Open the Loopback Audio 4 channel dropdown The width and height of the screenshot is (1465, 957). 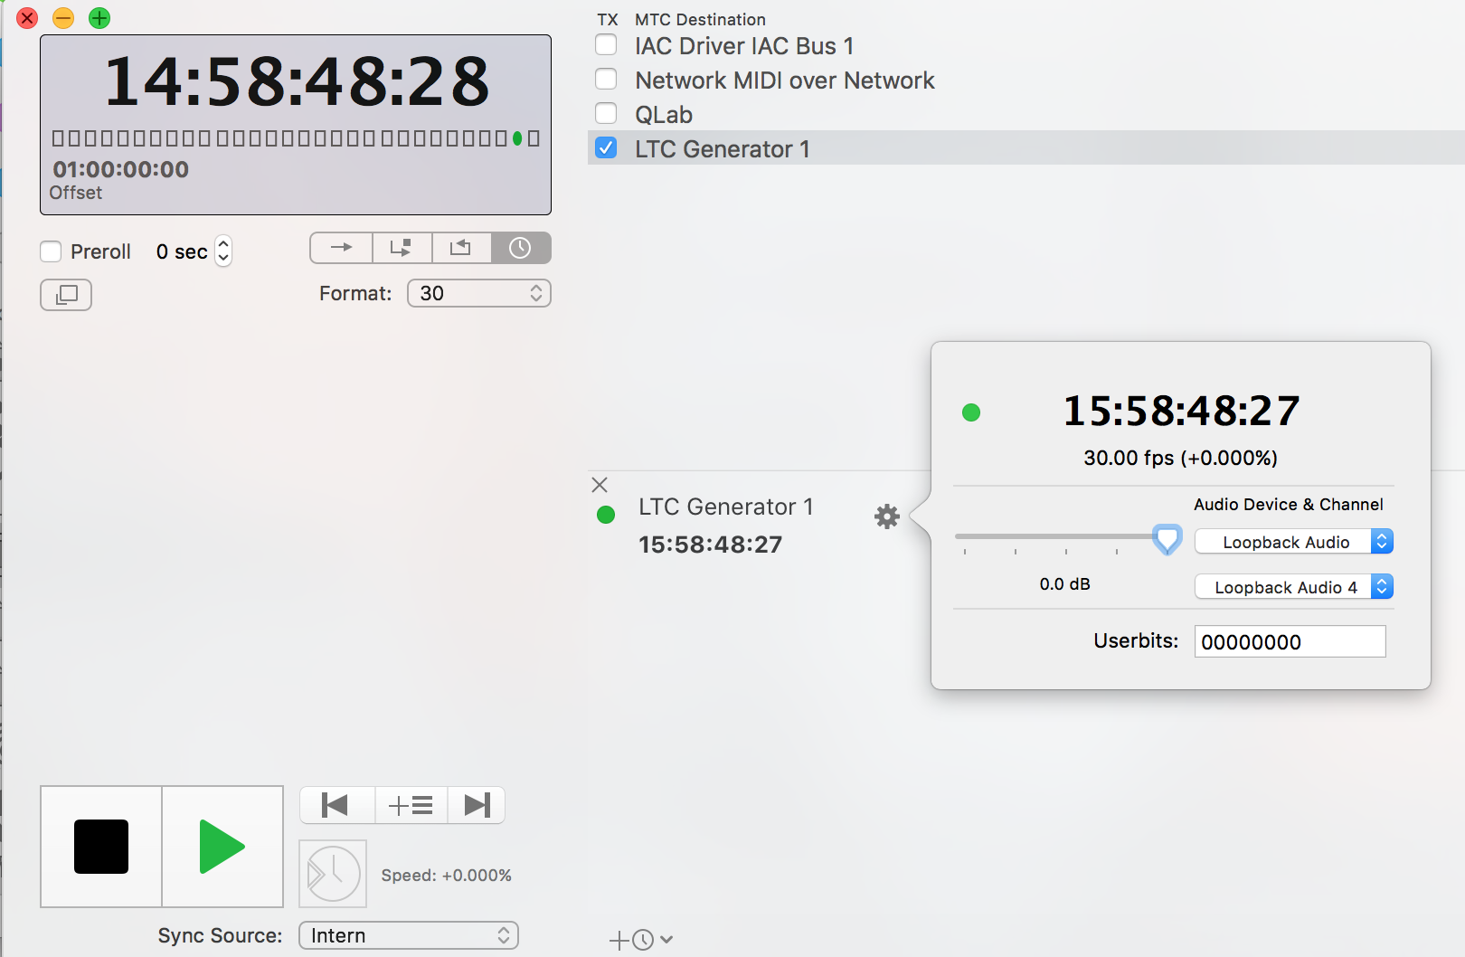[1293, 587]
